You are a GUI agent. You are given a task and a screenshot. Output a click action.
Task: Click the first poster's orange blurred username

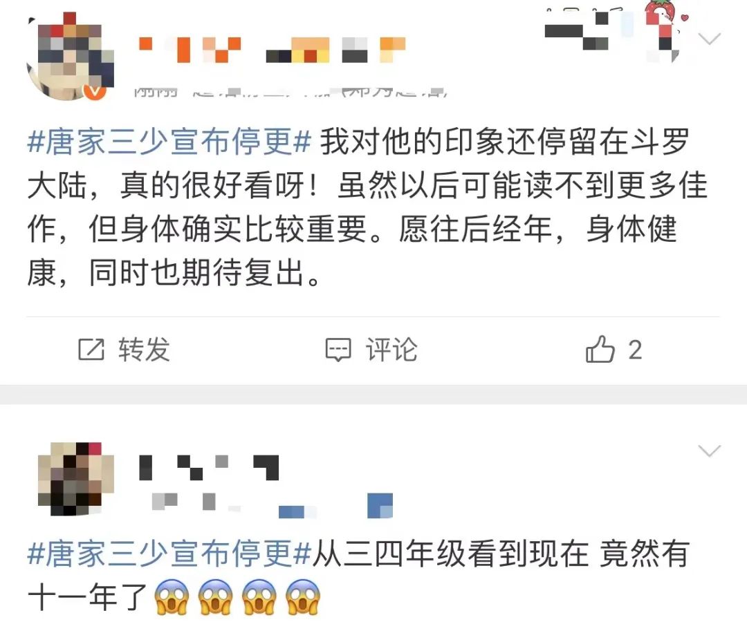272,50
